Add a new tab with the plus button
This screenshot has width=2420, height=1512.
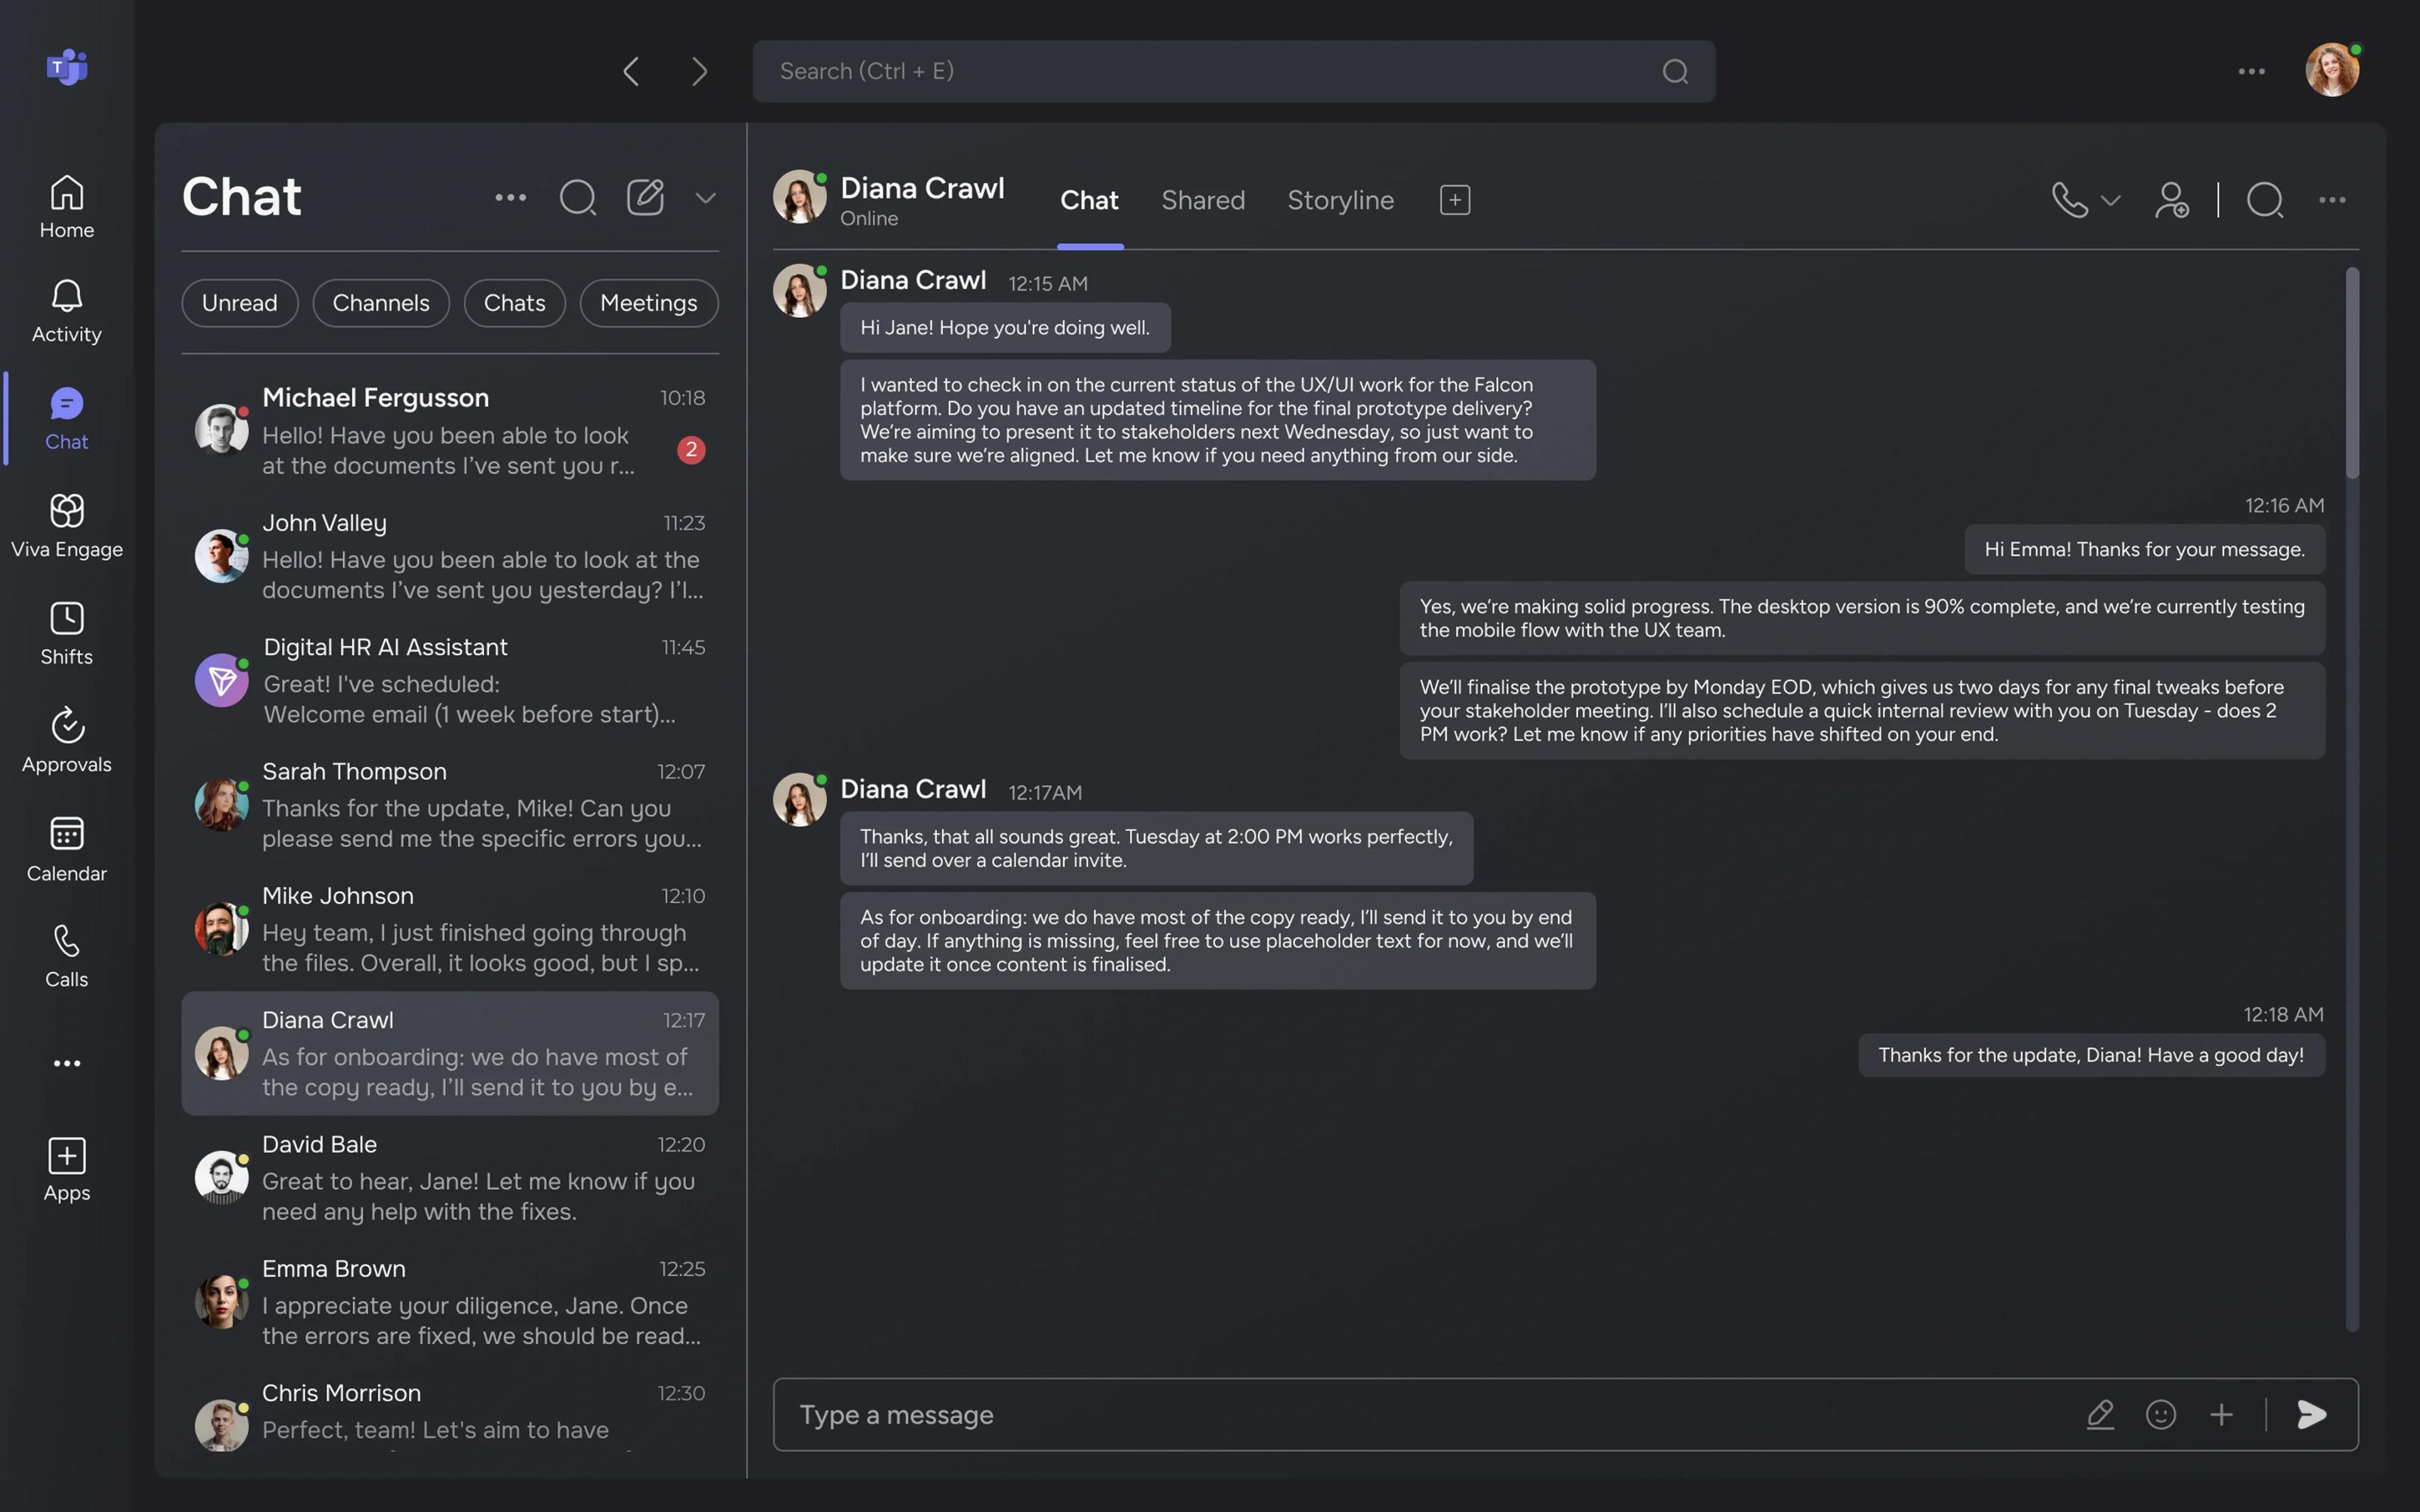1454,200
